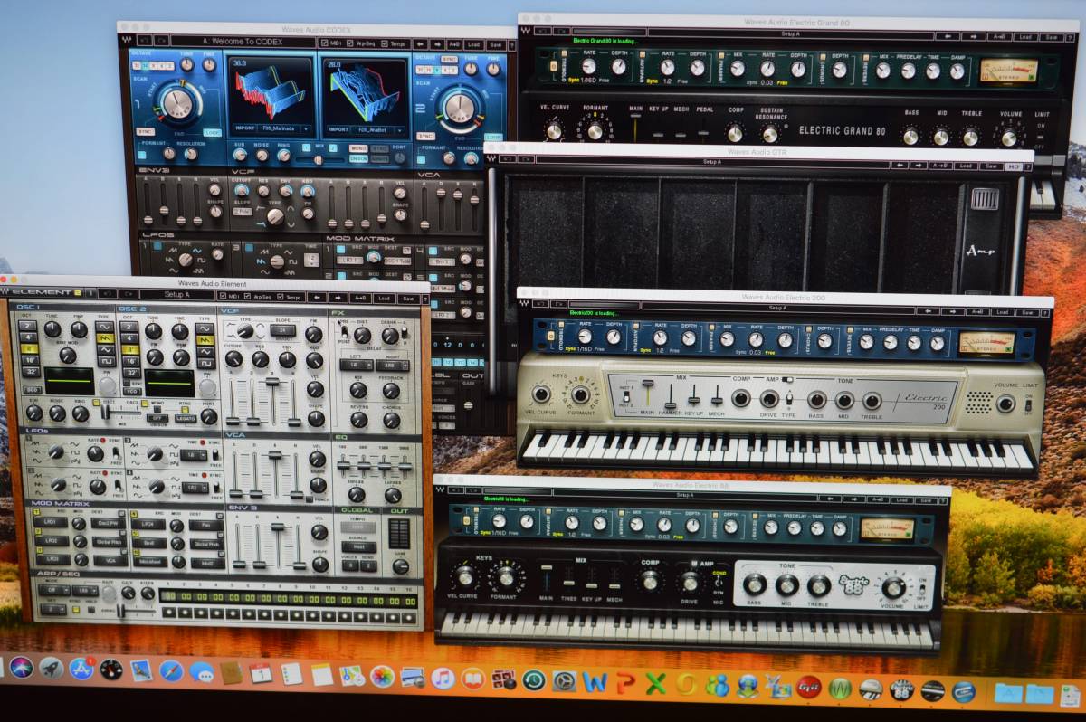The width and height of the screenshot is (1086, 722).
Task: Open the App Store from the dock
Action: point(81,670)
